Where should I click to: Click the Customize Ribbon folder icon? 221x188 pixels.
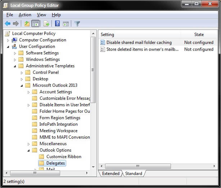(x=41, y=157)
